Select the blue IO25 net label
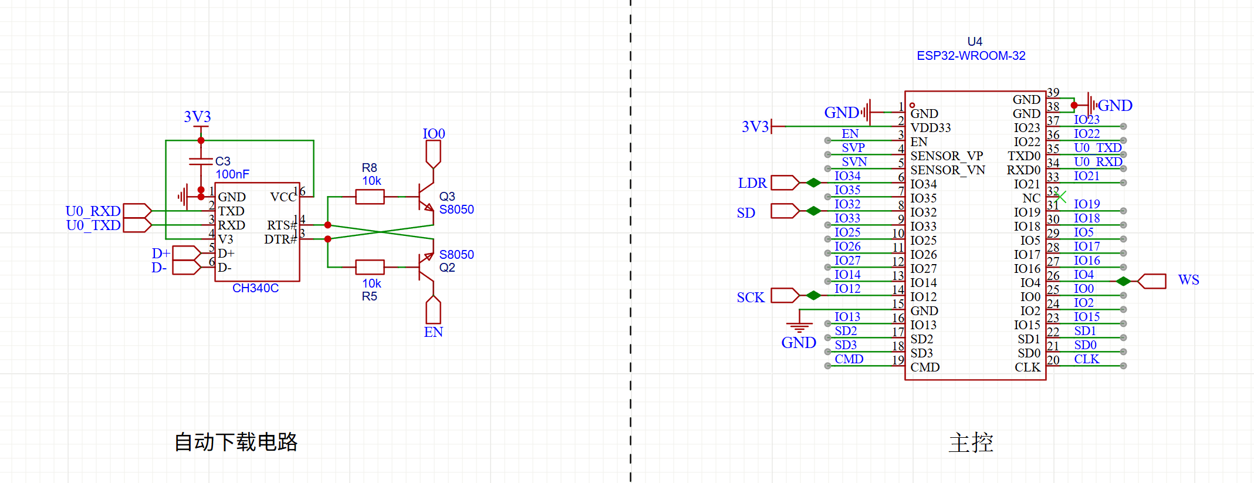Viewport: 1254px width, 483px height. 847,232
